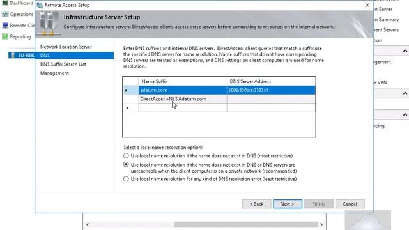The height and width of the screenshot is (230, 409).
Task: Open DNS Suffix Search List step
Action: [x=63, y=64]
